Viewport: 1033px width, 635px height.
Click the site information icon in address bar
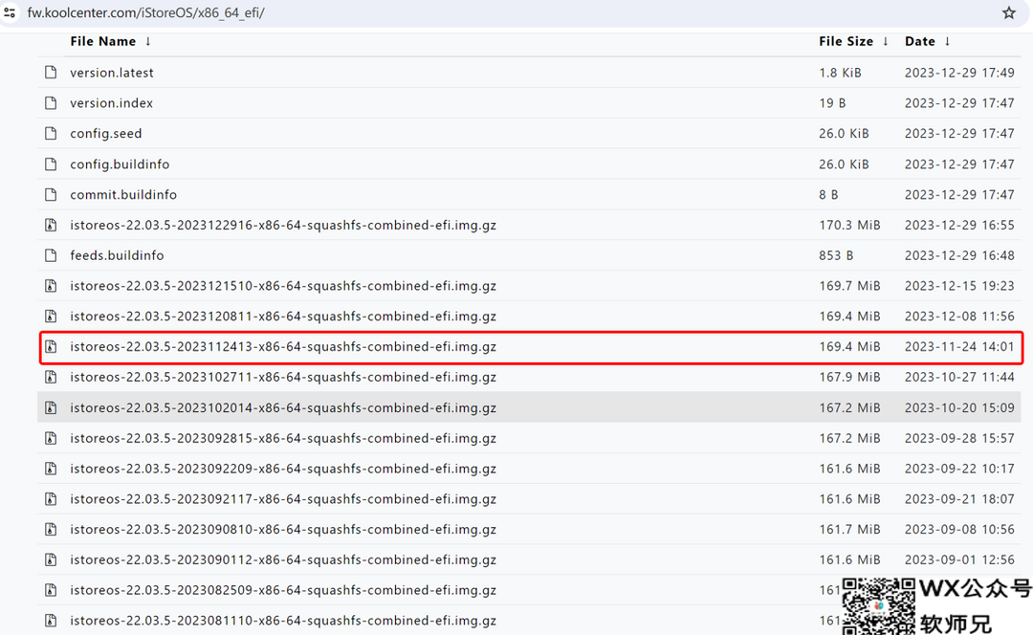point(11,12)
